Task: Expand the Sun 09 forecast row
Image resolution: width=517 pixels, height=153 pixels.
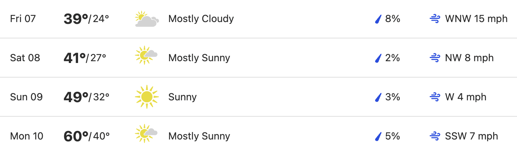Action: point(258,97)
